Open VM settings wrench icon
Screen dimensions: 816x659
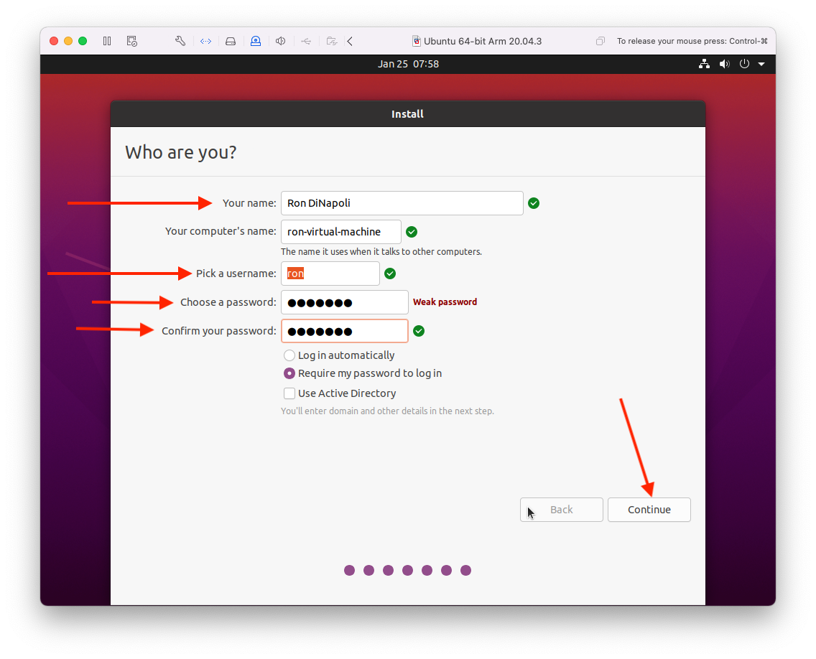coord(180,41)
